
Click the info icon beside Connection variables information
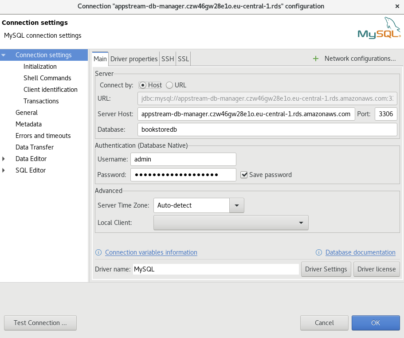click(x=98, y=252)
